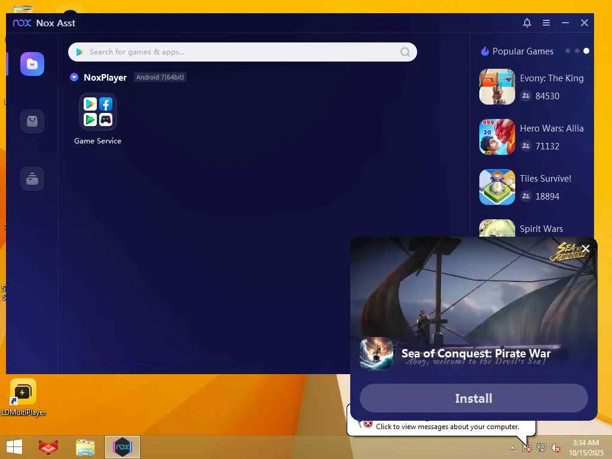Open the Tiles Survive! thumbnail
612x459 pixels.
pyautogui.click(x=497, y=187)
